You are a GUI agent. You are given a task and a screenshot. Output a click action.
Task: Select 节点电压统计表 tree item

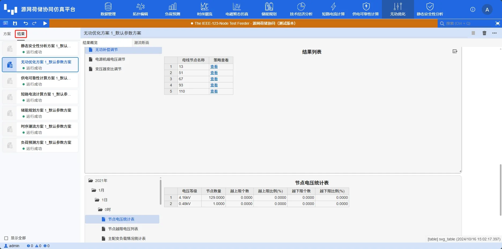122,219
